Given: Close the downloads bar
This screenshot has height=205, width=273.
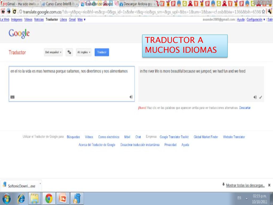Looking at the screenshot, I should pos(269,185).
